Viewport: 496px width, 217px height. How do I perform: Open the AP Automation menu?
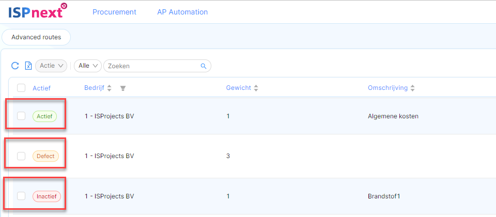(182, 12)
